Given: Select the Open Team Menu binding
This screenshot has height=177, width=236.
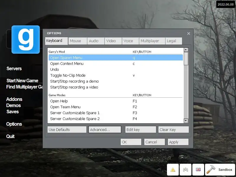Looking at the screenshot, I should pyautogui.click(x=116, y=107).
